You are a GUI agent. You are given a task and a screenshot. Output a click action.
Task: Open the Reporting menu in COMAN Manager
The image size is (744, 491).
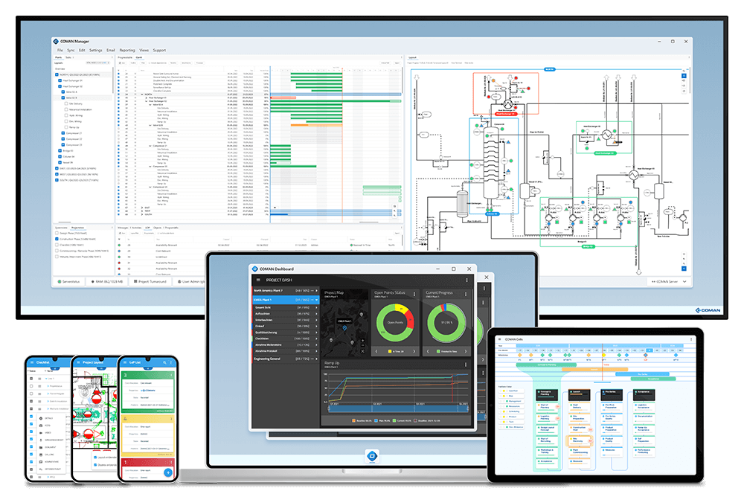click(x=126, y=50)
